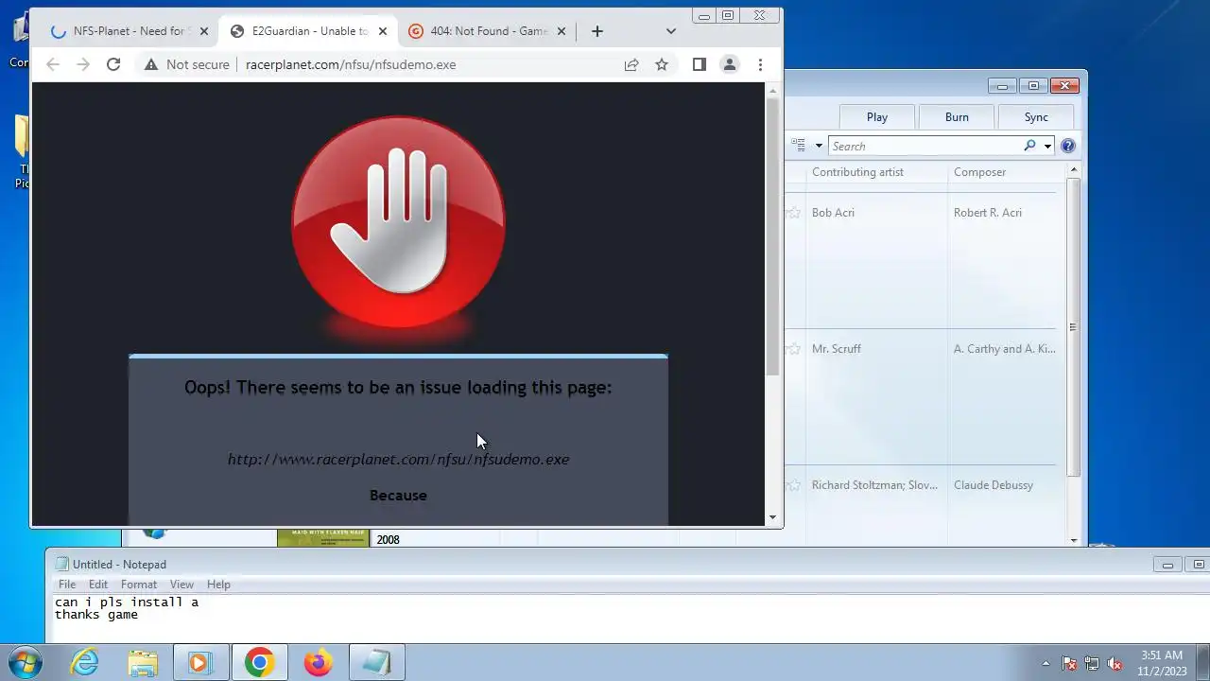The height and width of the screenshot is (681, 1210).
Task: Open Chrome's tab search dropdown
Action: tap(671, 31)
